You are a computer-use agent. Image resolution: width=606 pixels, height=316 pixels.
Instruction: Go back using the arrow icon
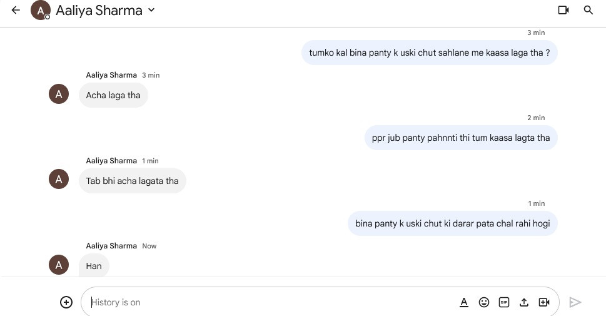[x=16, y=10]
